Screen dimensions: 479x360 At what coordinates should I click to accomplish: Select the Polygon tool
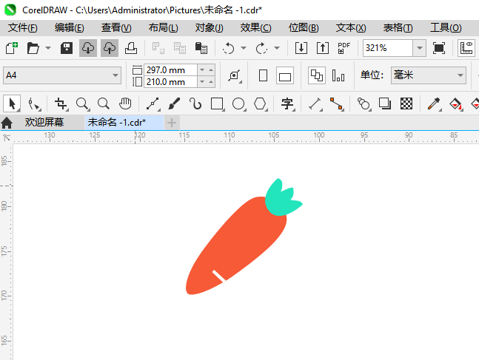[260, 103]
